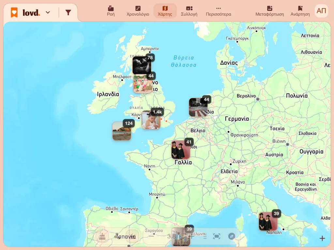The width and height of the screenshot is (334, 250).
Task: Click the Μπορντώ city label
Action: click(x=157, y=194)
